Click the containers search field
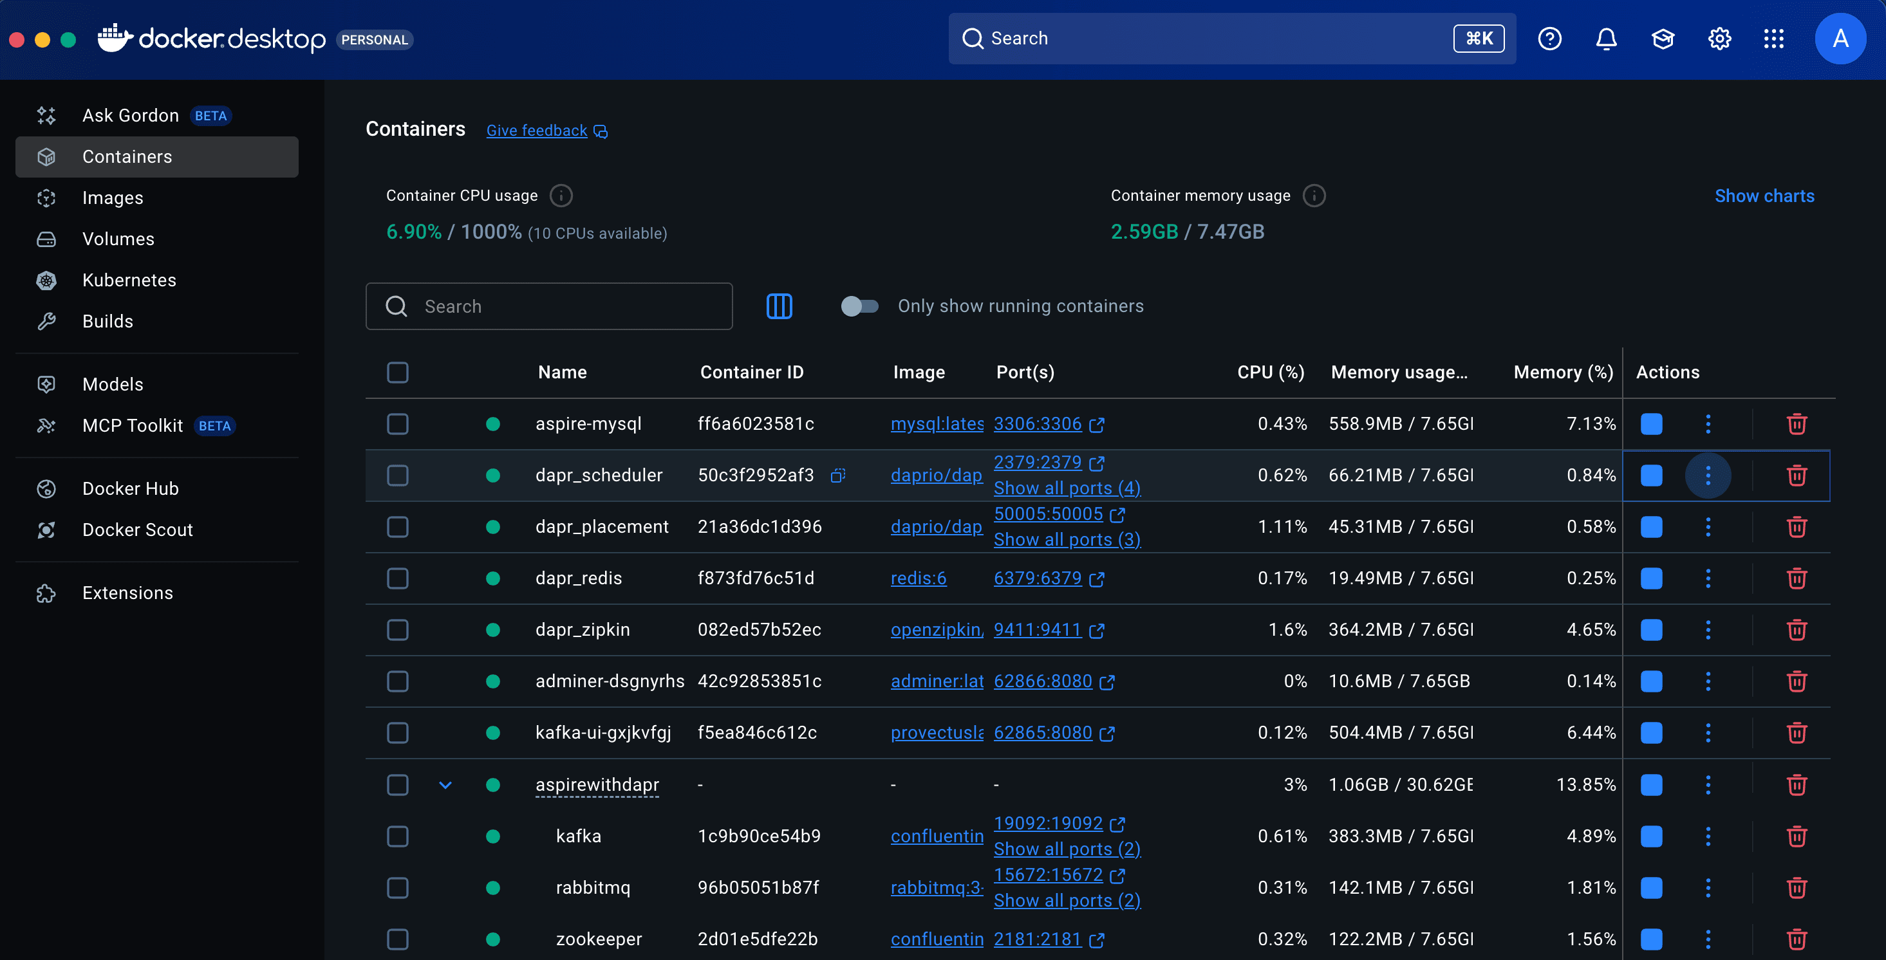 [549, 306]
